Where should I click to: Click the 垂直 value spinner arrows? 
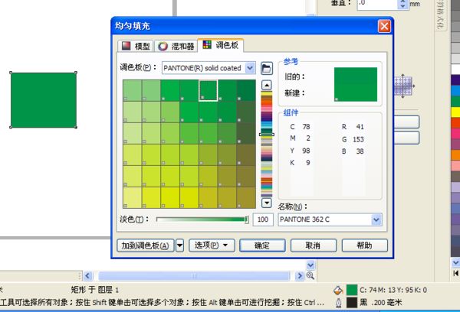tap(402, 4)
